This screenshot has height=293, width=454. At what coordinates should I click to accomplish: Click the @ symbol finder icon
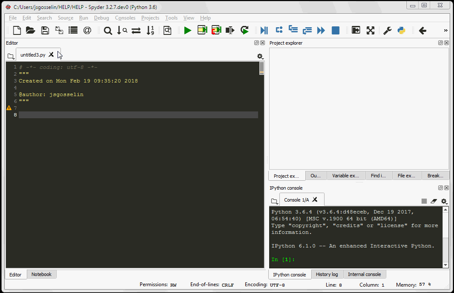point(87,30)
